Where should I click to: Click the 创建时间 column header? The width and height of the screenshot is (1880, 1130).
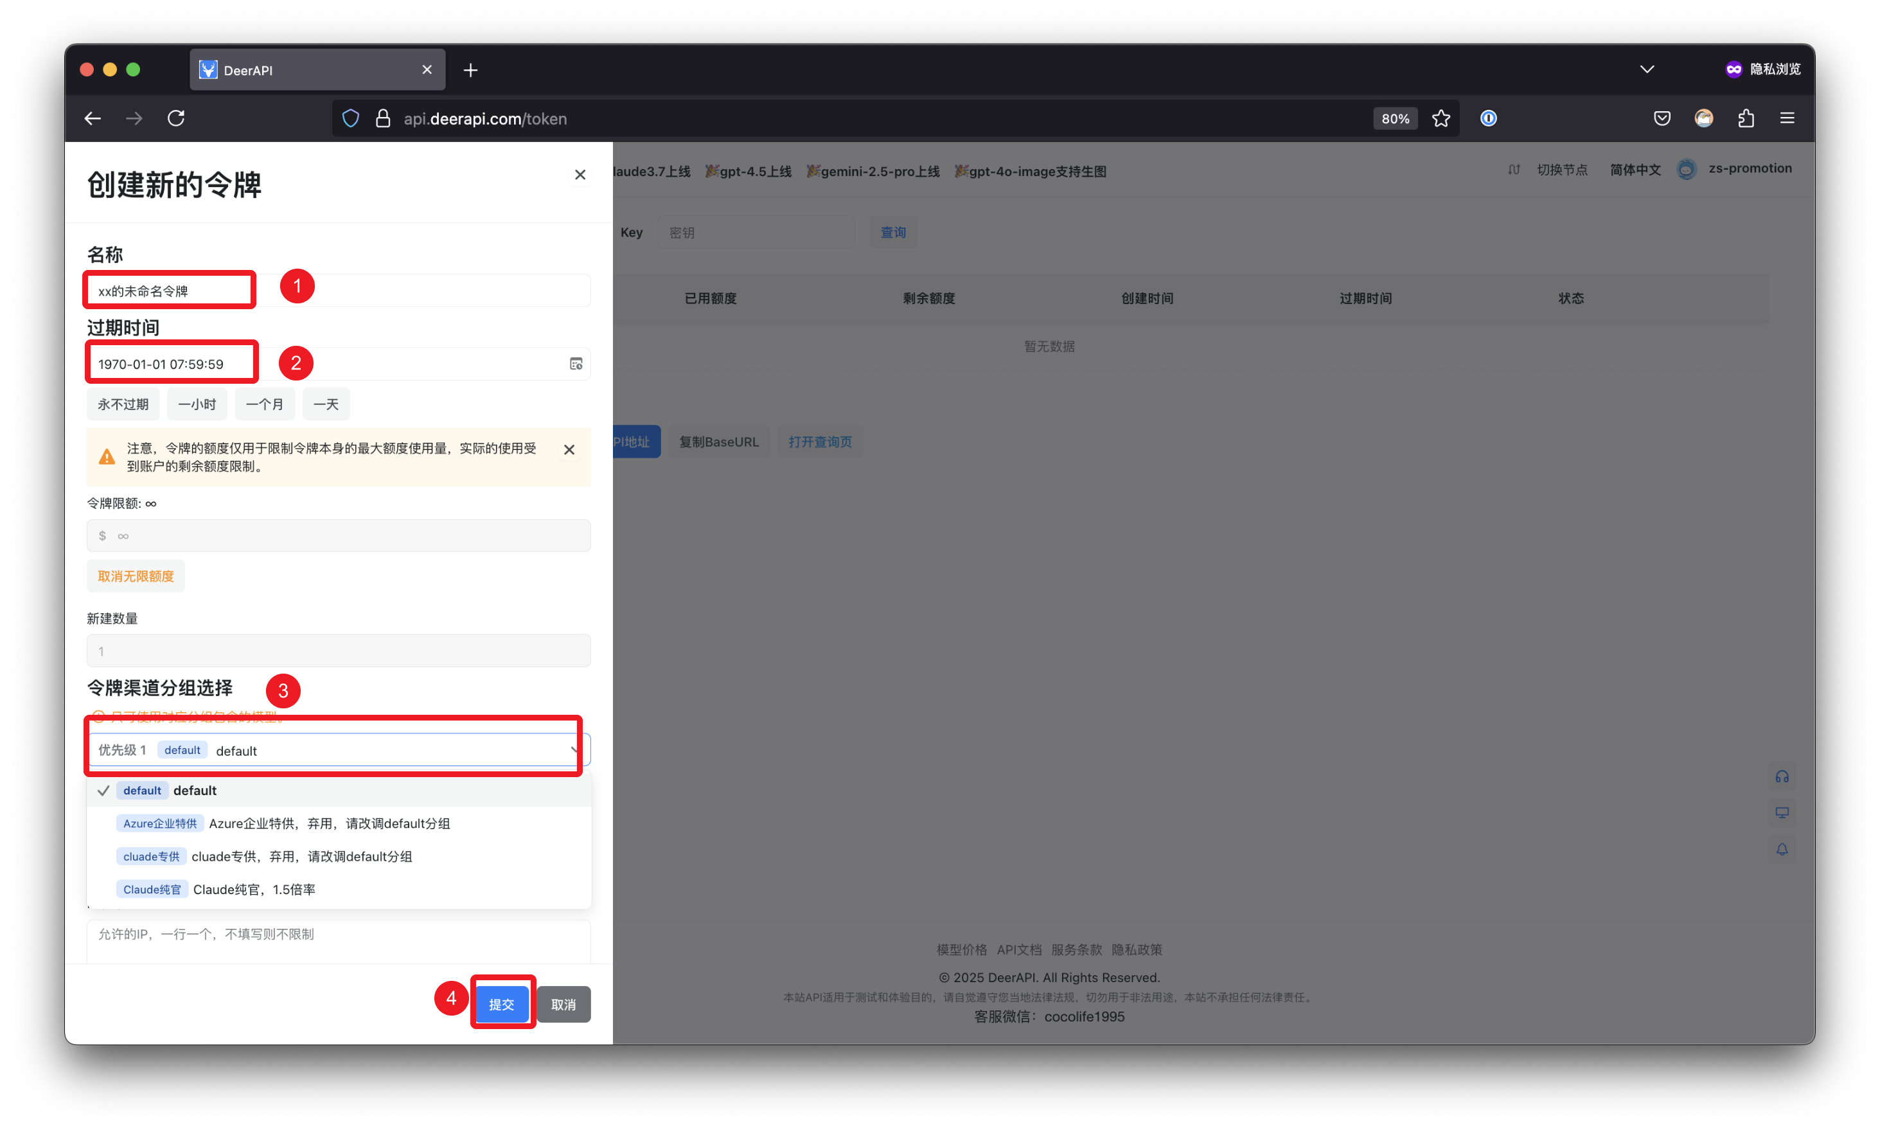click(x=1147, y=298)
